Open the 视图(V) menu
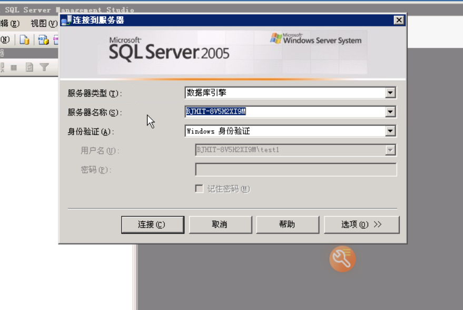Screen dimensions: 463x310 44,23
